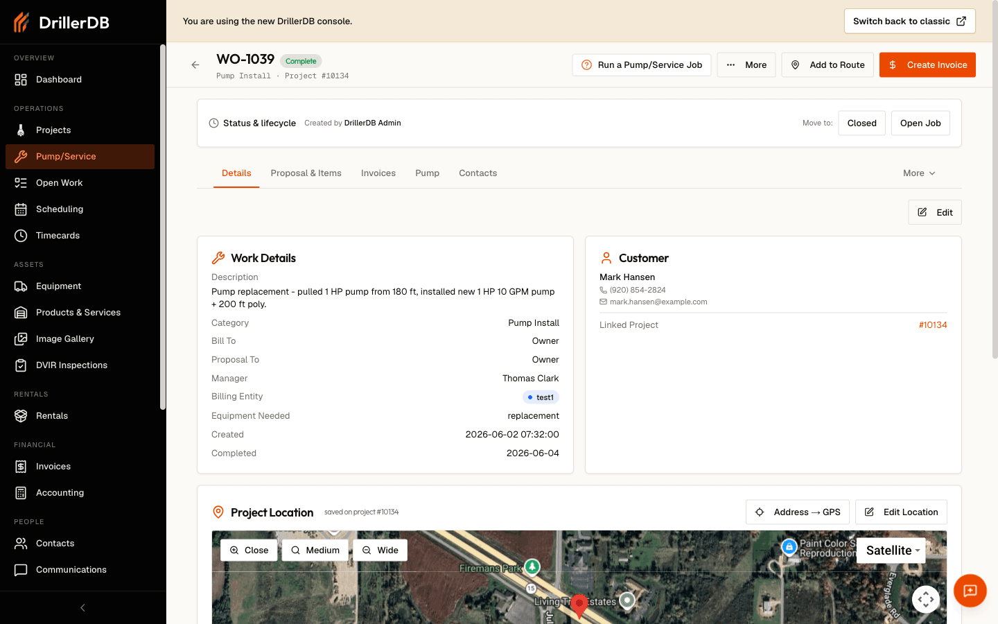Click Create Invoice button
Image resolution: width=998 pixels, height=624 pixels.
coord(927,65)
